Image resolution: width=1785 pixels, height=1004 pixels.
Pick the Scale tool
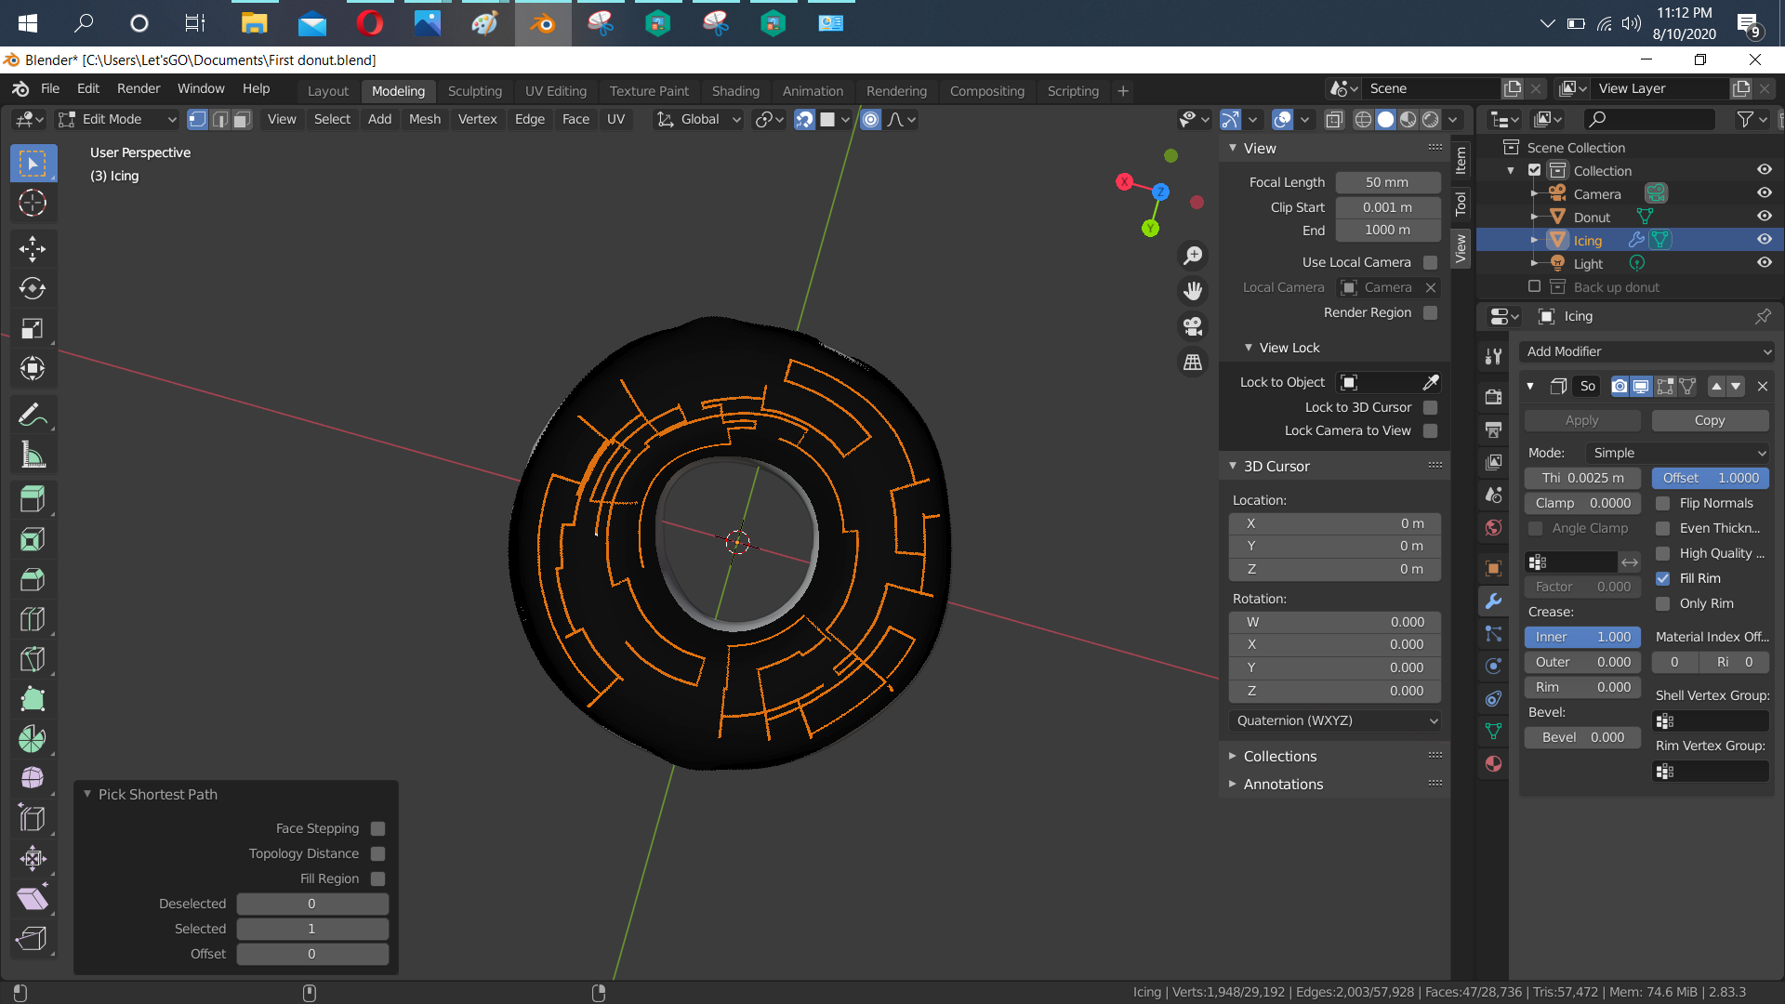[x=33, y=328]
